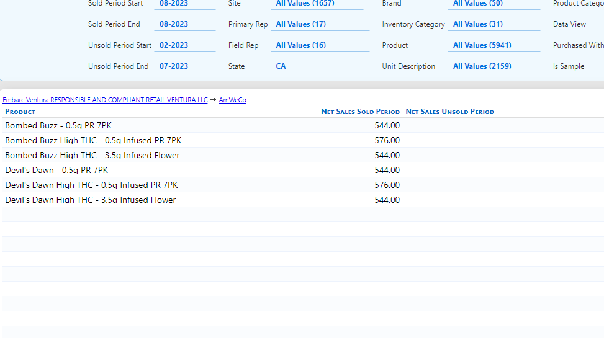The image size is (604, 338).
Task: Sort by Net Sales Sold Period column
Action: tap(360, 112)
